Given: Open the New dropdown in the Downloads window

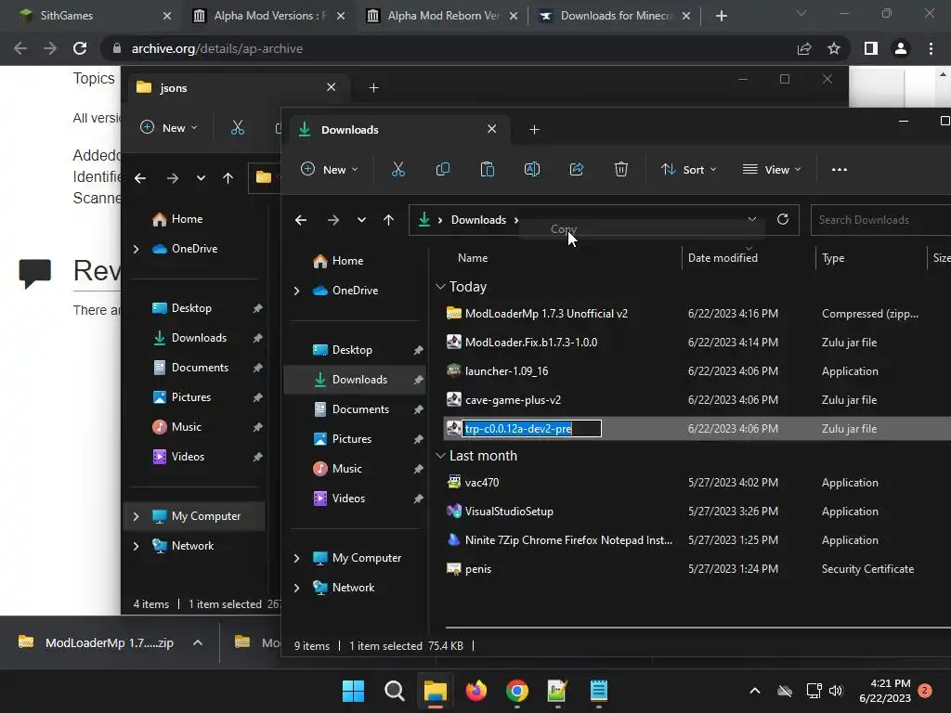Looking at the screenshot, I should click(330, 170).
